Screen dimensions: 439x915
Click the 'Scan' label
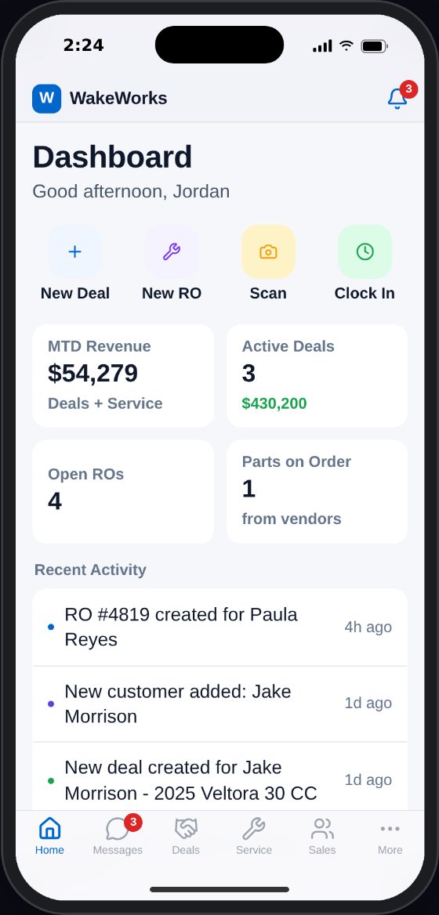click(268, 293)
